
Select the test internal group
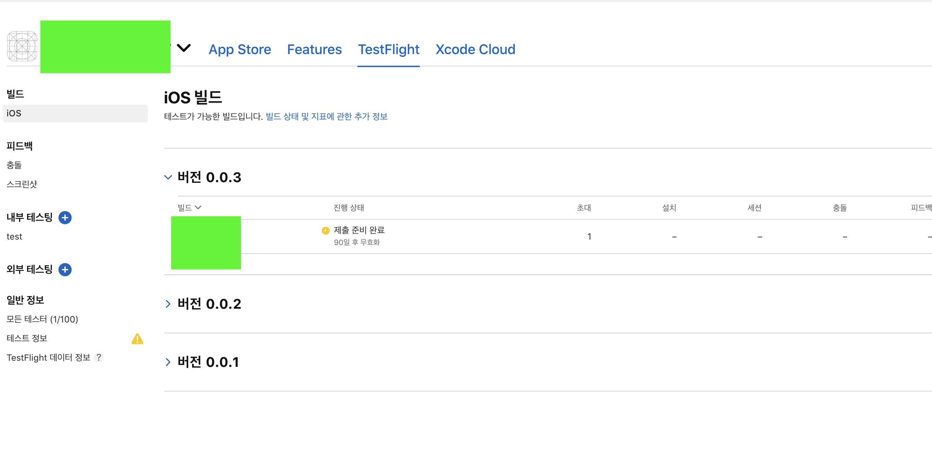click(x=14, y=237)
